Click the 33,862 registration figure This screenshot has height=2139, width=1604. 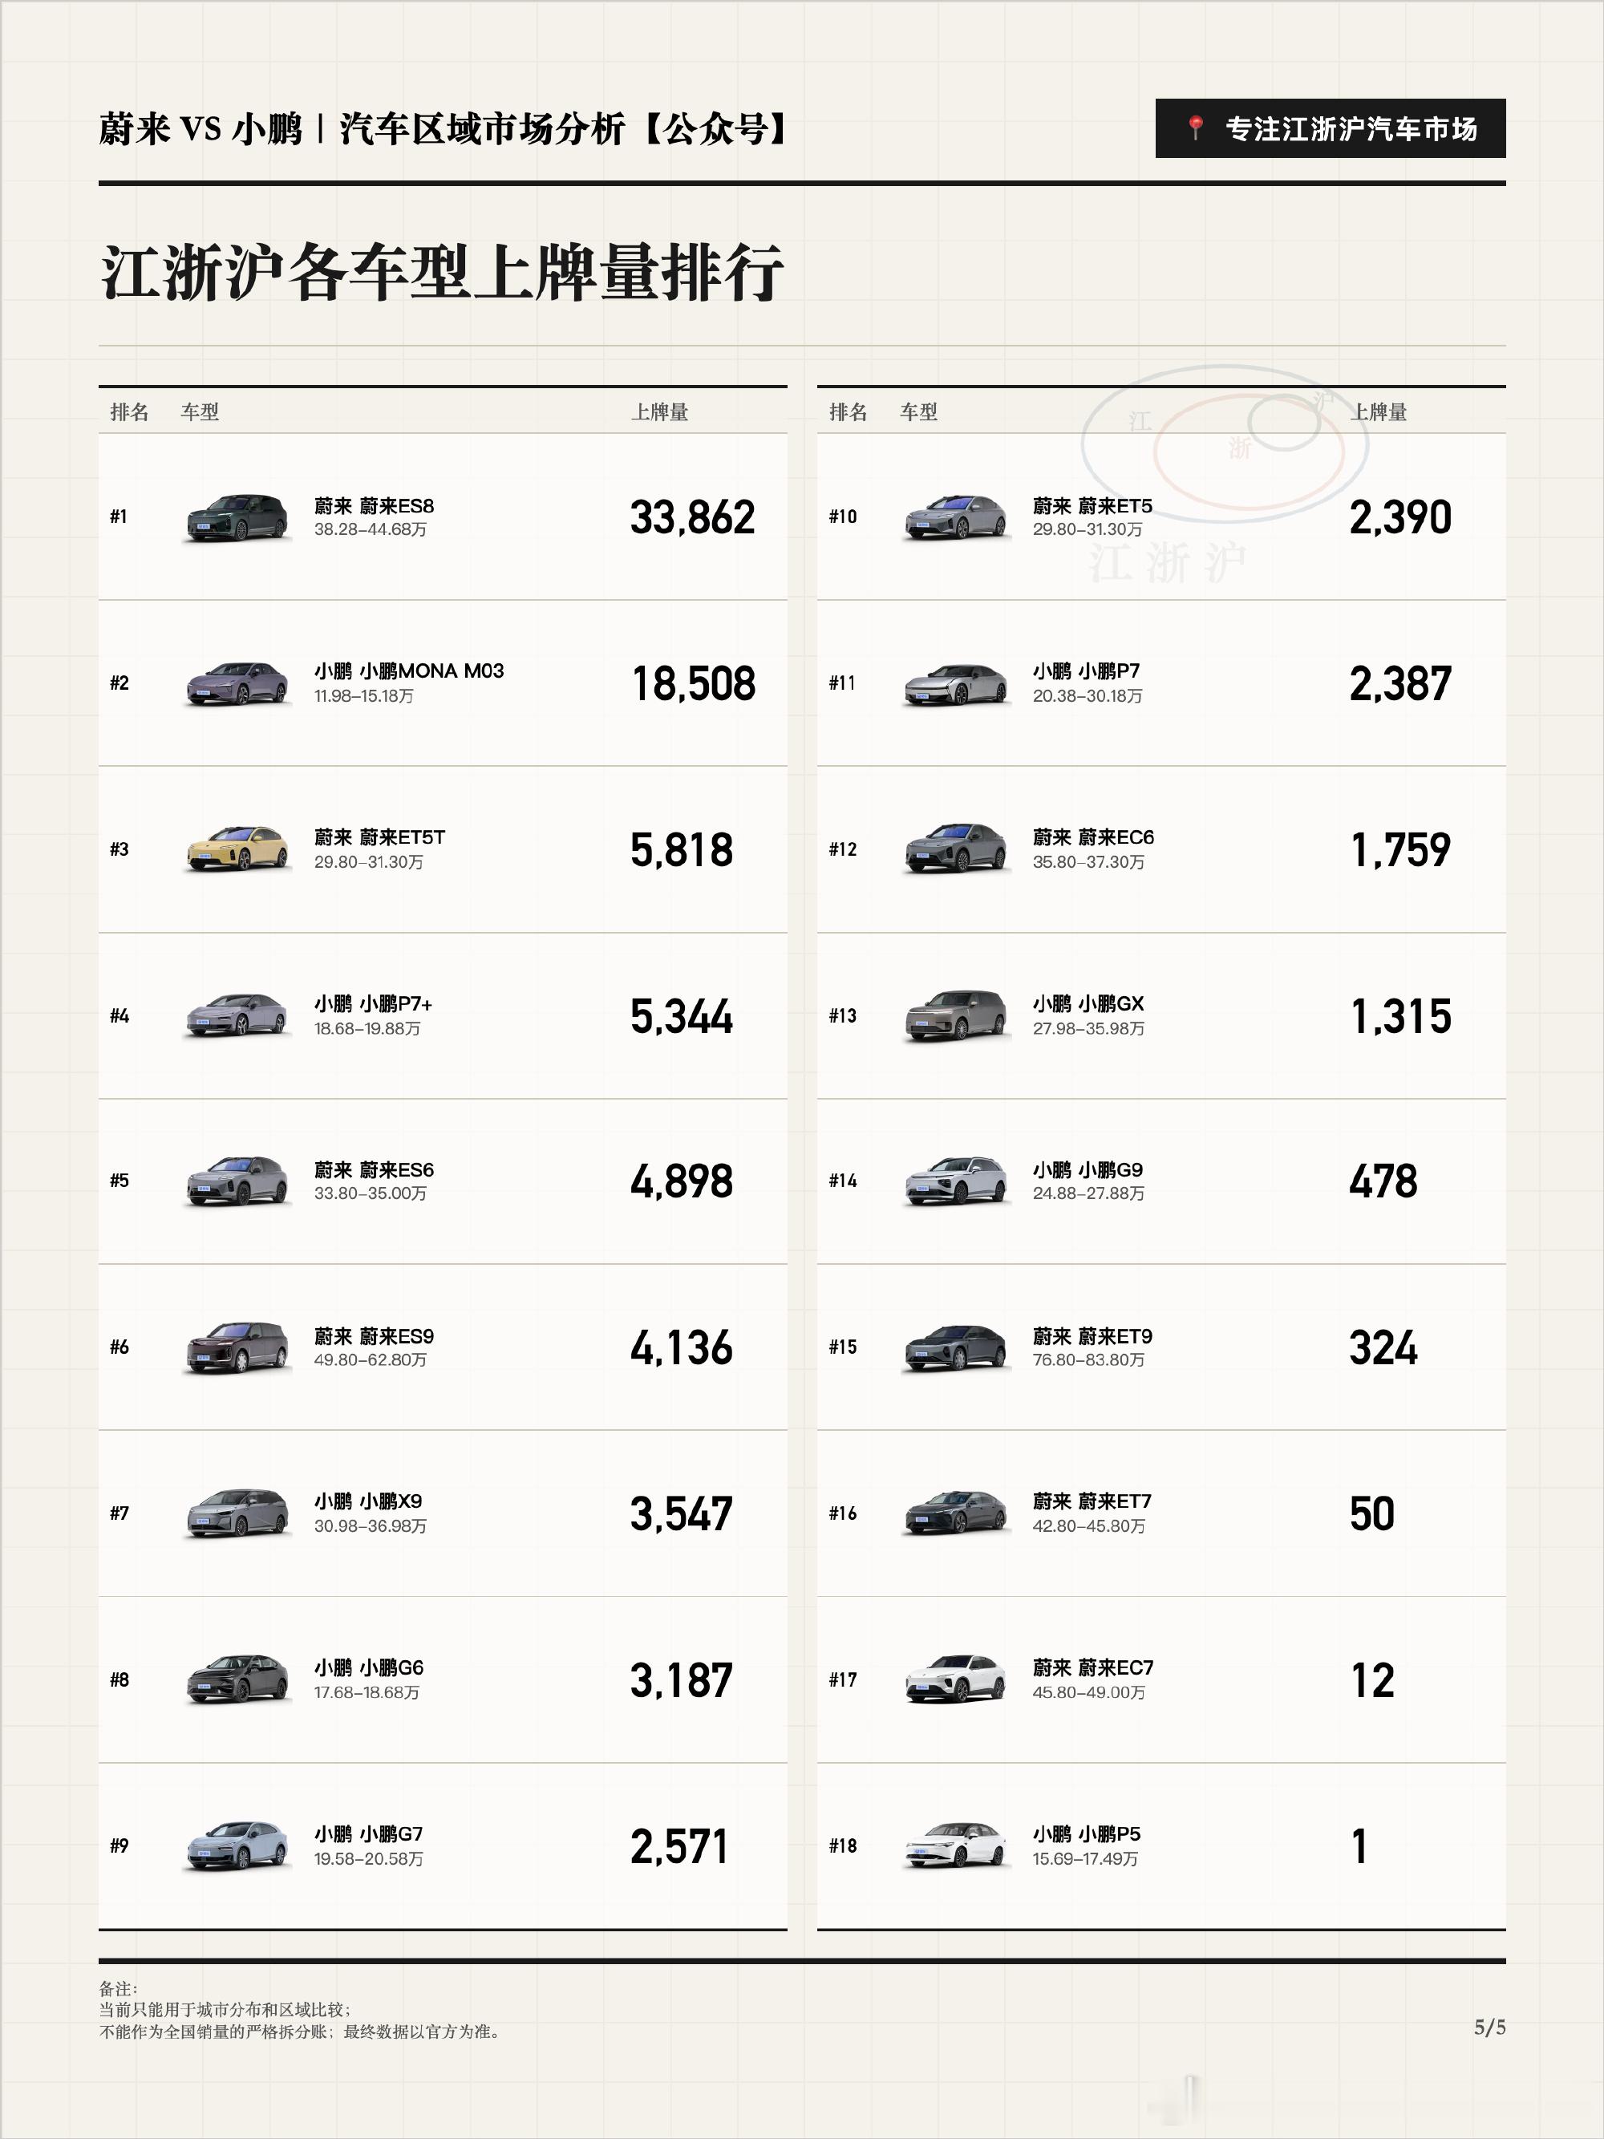click(692, 517)
